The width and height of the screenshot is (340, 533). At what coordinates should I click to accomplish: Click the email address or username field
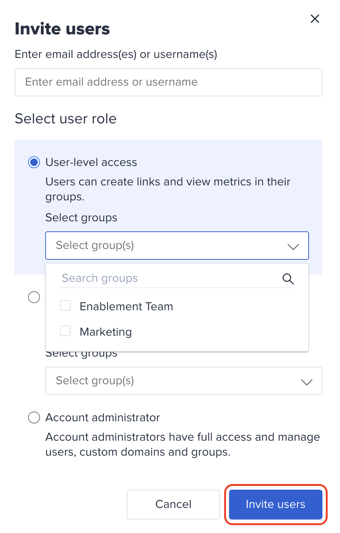(169, 82)
